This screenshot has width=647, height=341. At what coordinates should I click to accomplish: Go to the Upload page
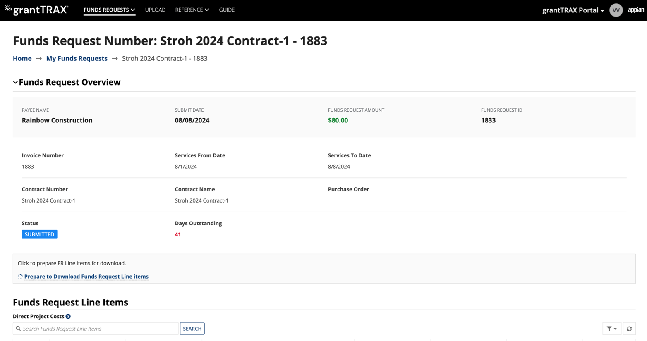pos(155,10)
